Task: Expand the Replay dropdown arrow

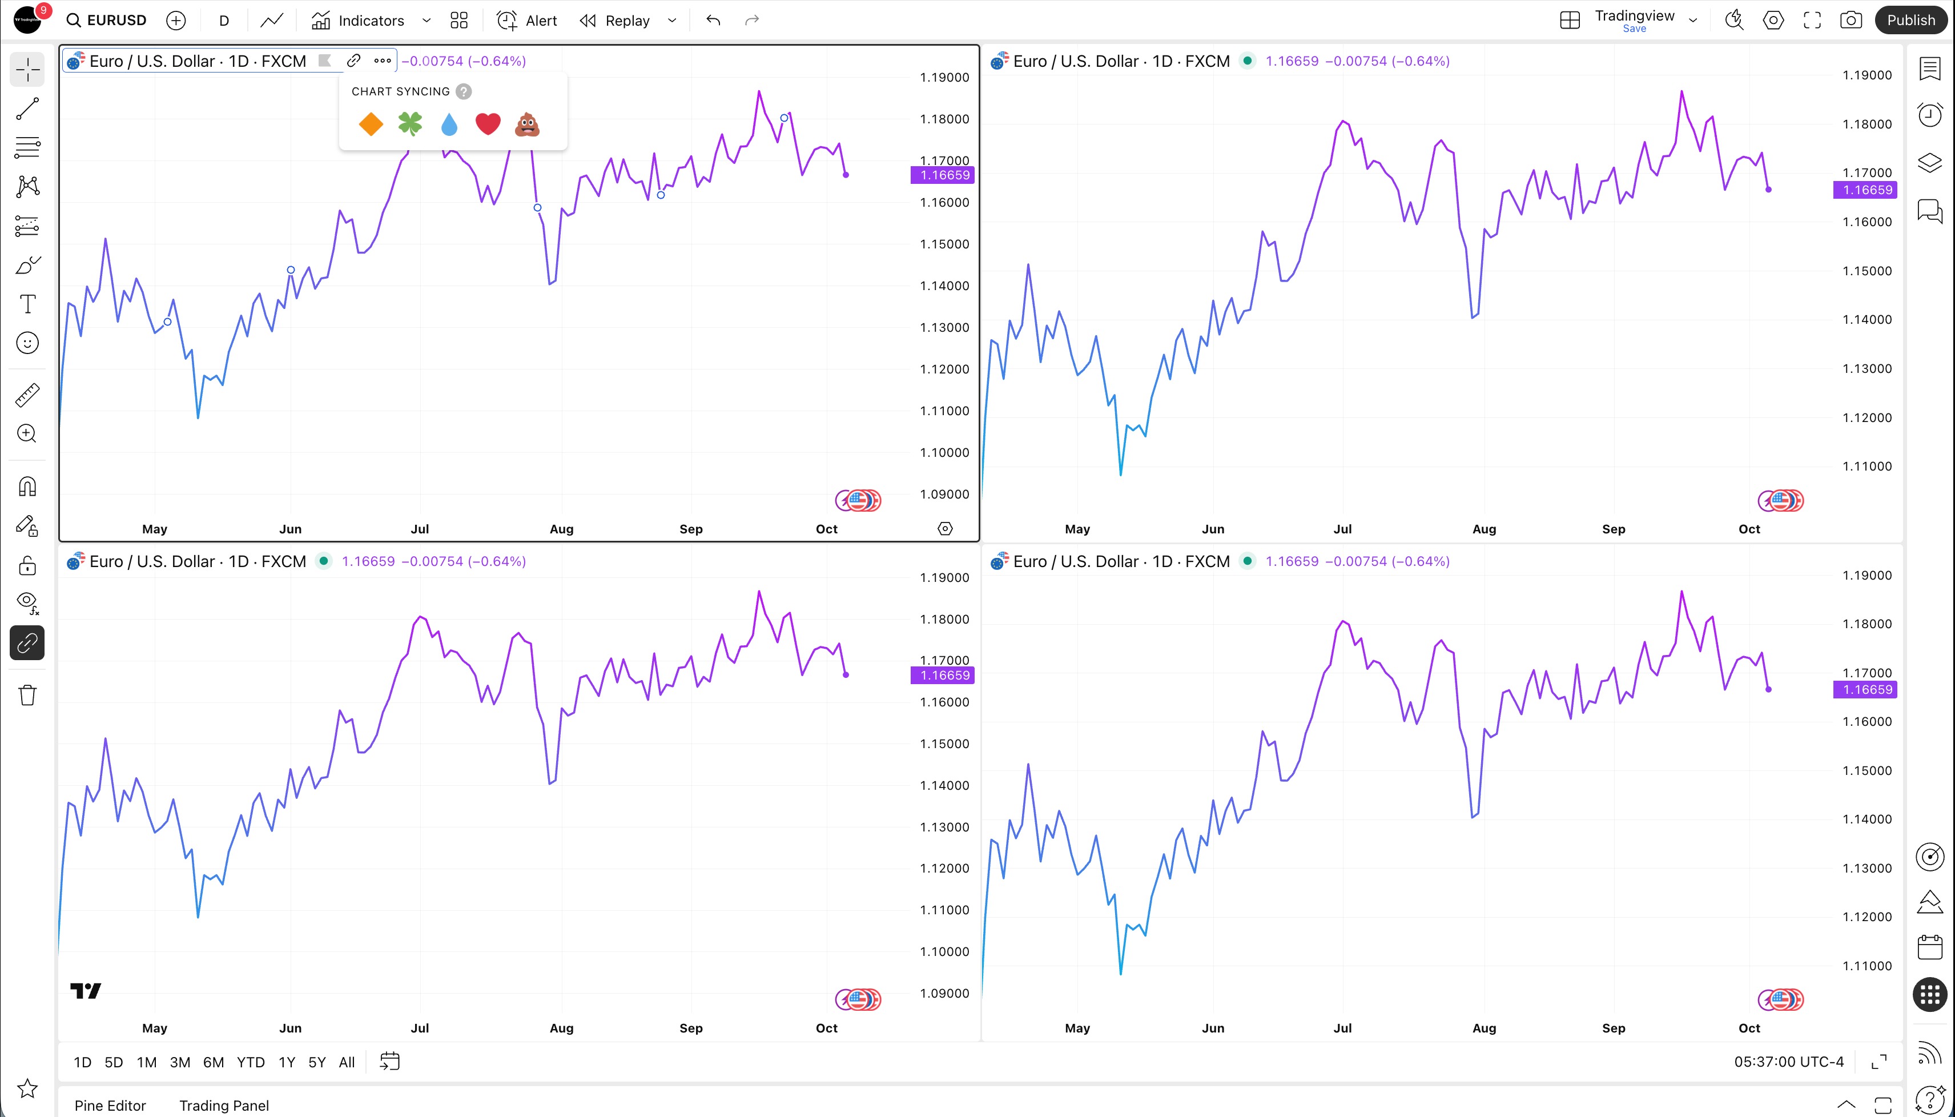Action: (x=672, y=21)
